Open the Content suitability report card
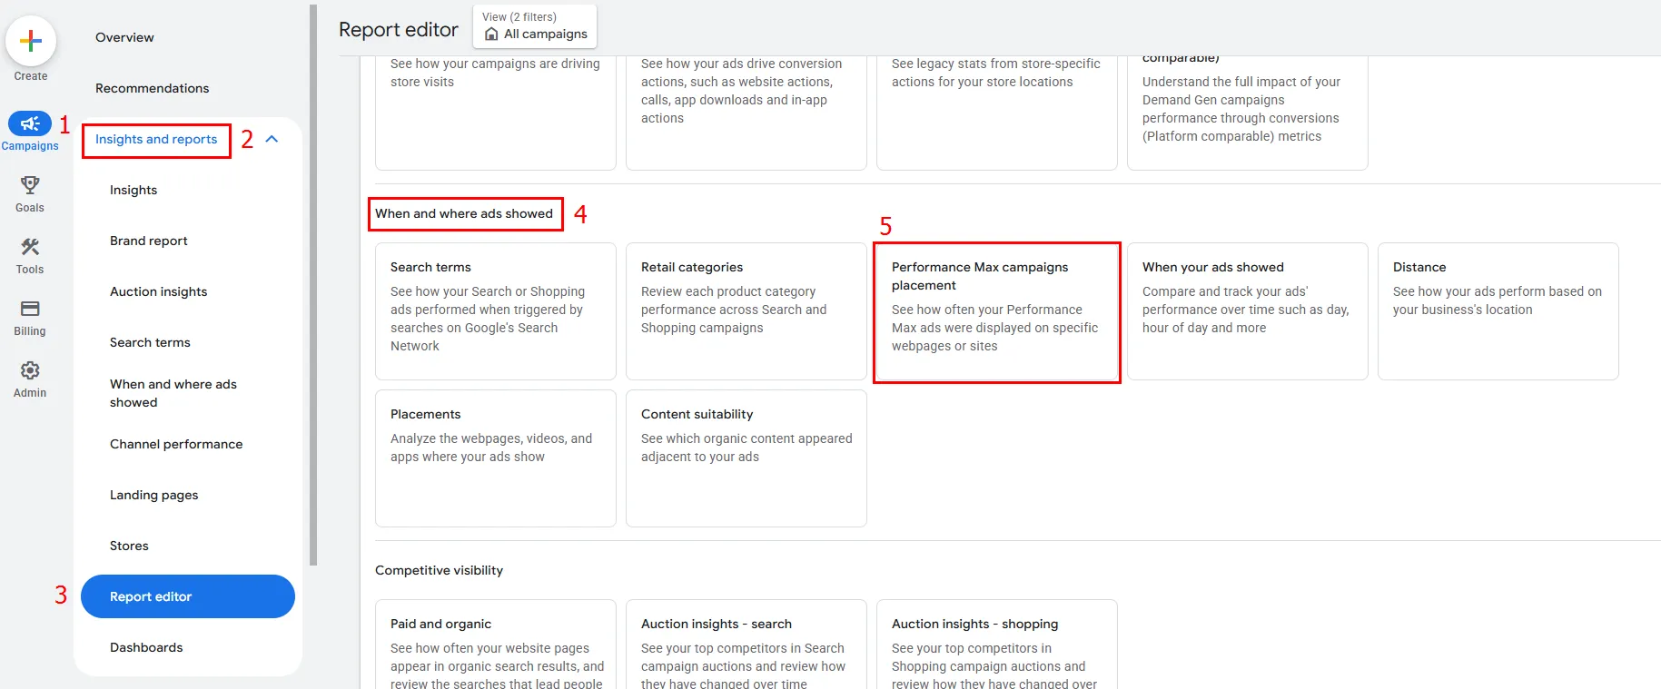This screenshot has width=1661, height=689. point(746,458)
